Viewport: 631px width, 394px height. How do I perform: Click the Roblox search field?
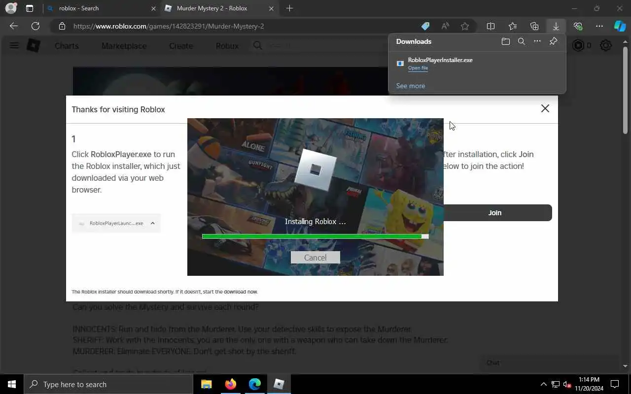pyautogui.click(x=320, y=46)
